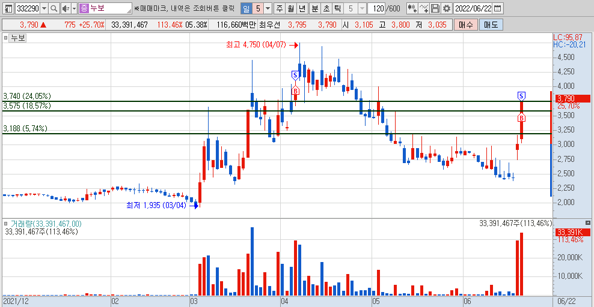Save chart with the floppy disk icon

tap(435, 8)
